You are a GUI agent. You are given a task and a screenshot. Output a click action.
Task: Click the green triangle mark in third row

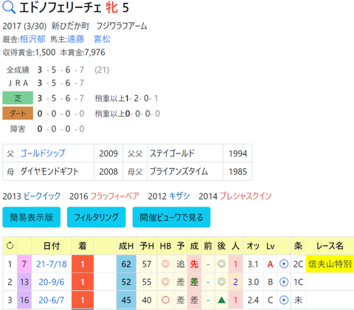(x=221, y=300)
